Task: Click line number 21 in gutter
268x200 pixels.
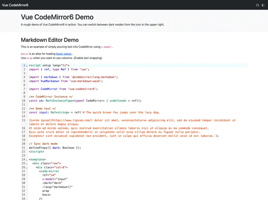Action: [23, 148]
